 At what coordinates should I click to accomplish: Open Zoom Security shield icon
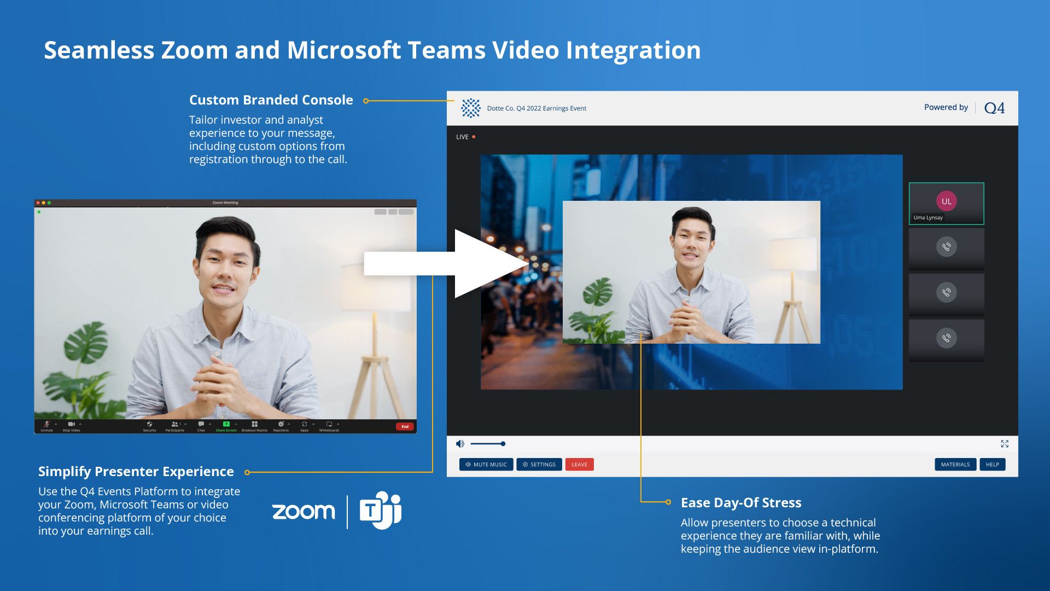coord(149,425)
